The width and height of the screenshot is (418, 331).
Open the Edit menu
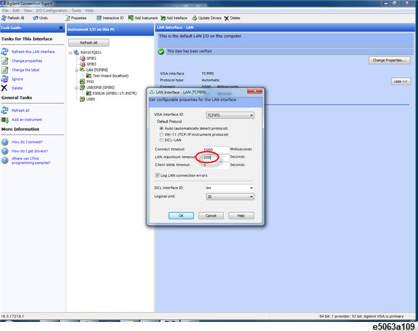(16, 10)
